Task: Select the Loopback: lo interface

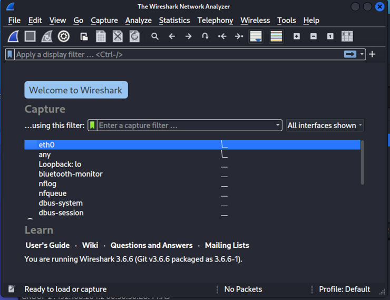Action: coord(60,164)
